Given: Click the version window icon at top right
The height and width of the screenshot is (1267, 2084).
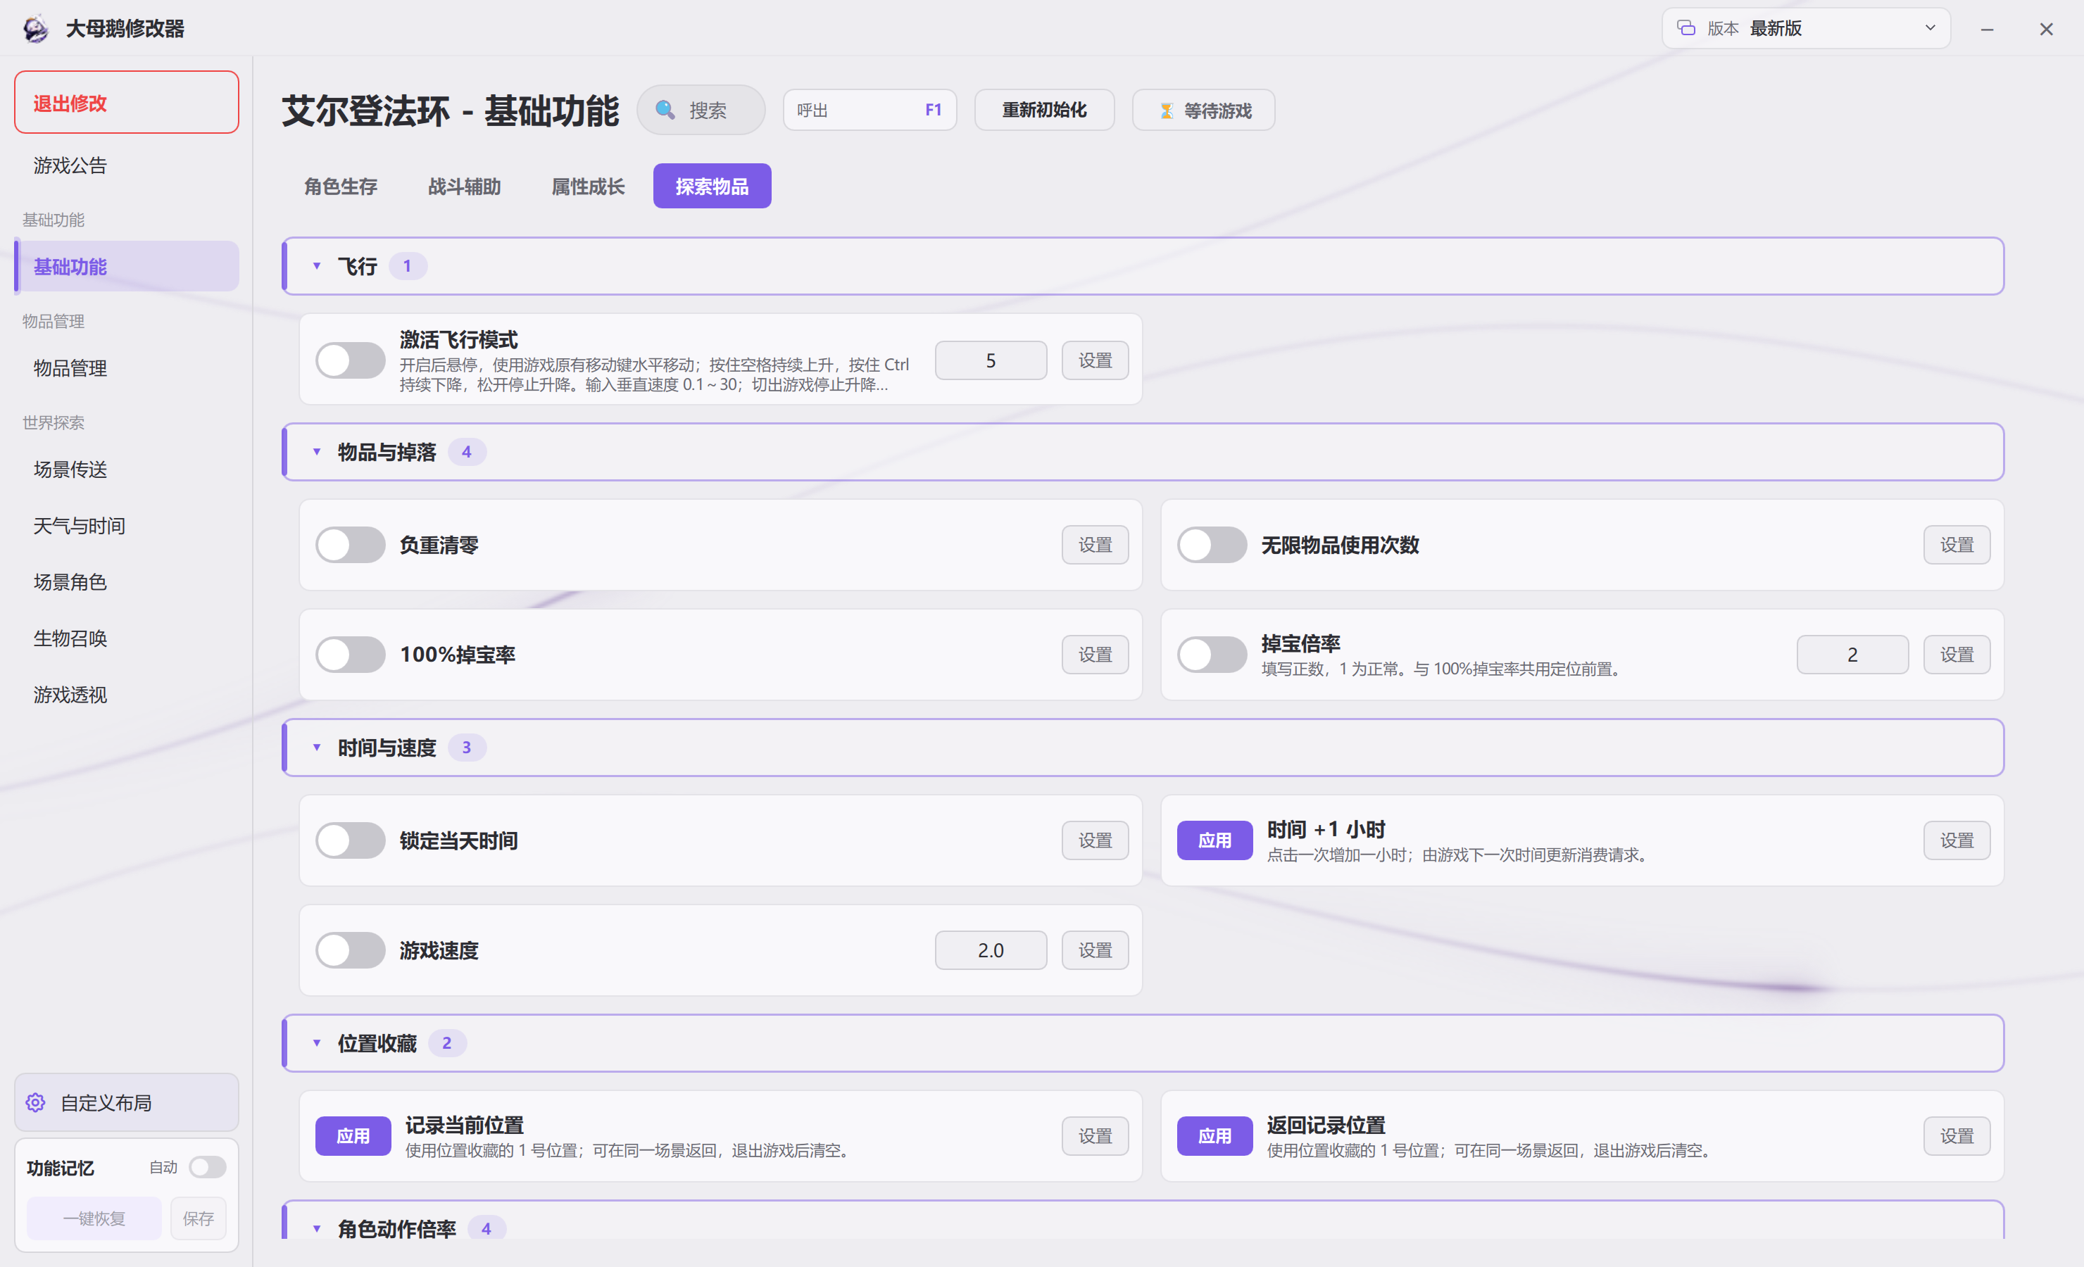Looking at the screenshot, I should pos(1686,28).
